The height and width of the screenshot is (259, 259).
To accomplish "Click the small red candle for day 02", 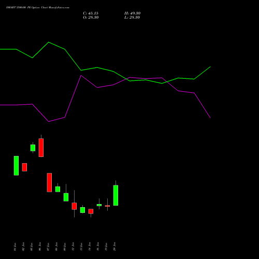I will (24, 167).
